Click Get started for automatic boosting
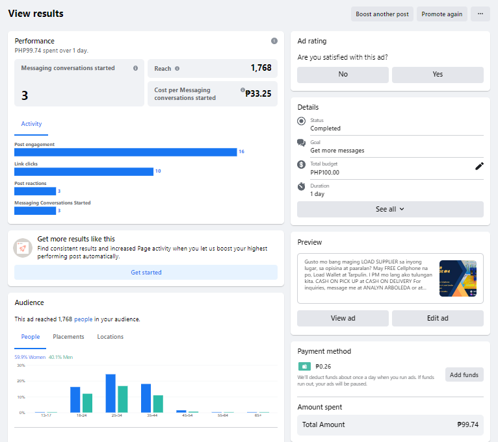The image size is (498, 442). click(146, 273)
